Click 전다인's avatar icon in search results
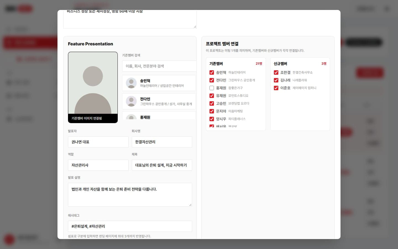Image resolution: width=398 pixels, height=249 pixels. point(131,101)
